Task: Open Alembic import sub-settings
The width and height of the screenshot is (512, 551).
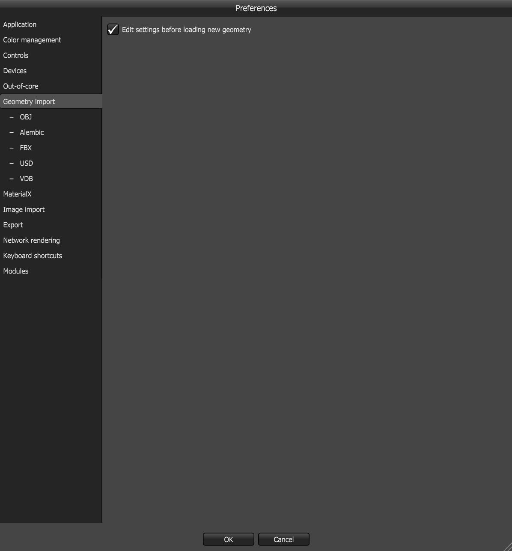Action: (x=51, y=132)
